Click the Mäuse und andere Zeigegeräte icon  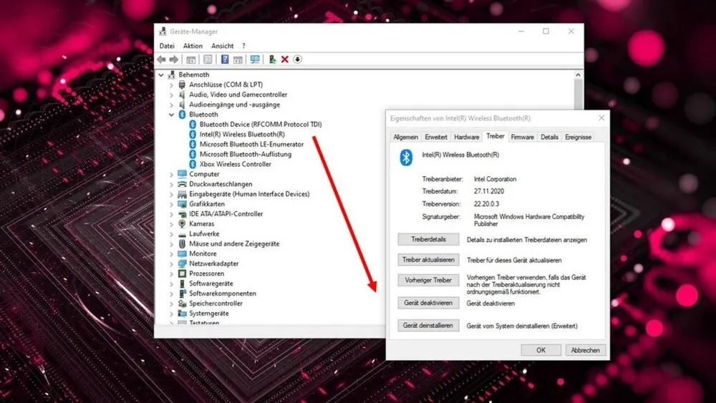pyautogui.click(x=182, y=243)
